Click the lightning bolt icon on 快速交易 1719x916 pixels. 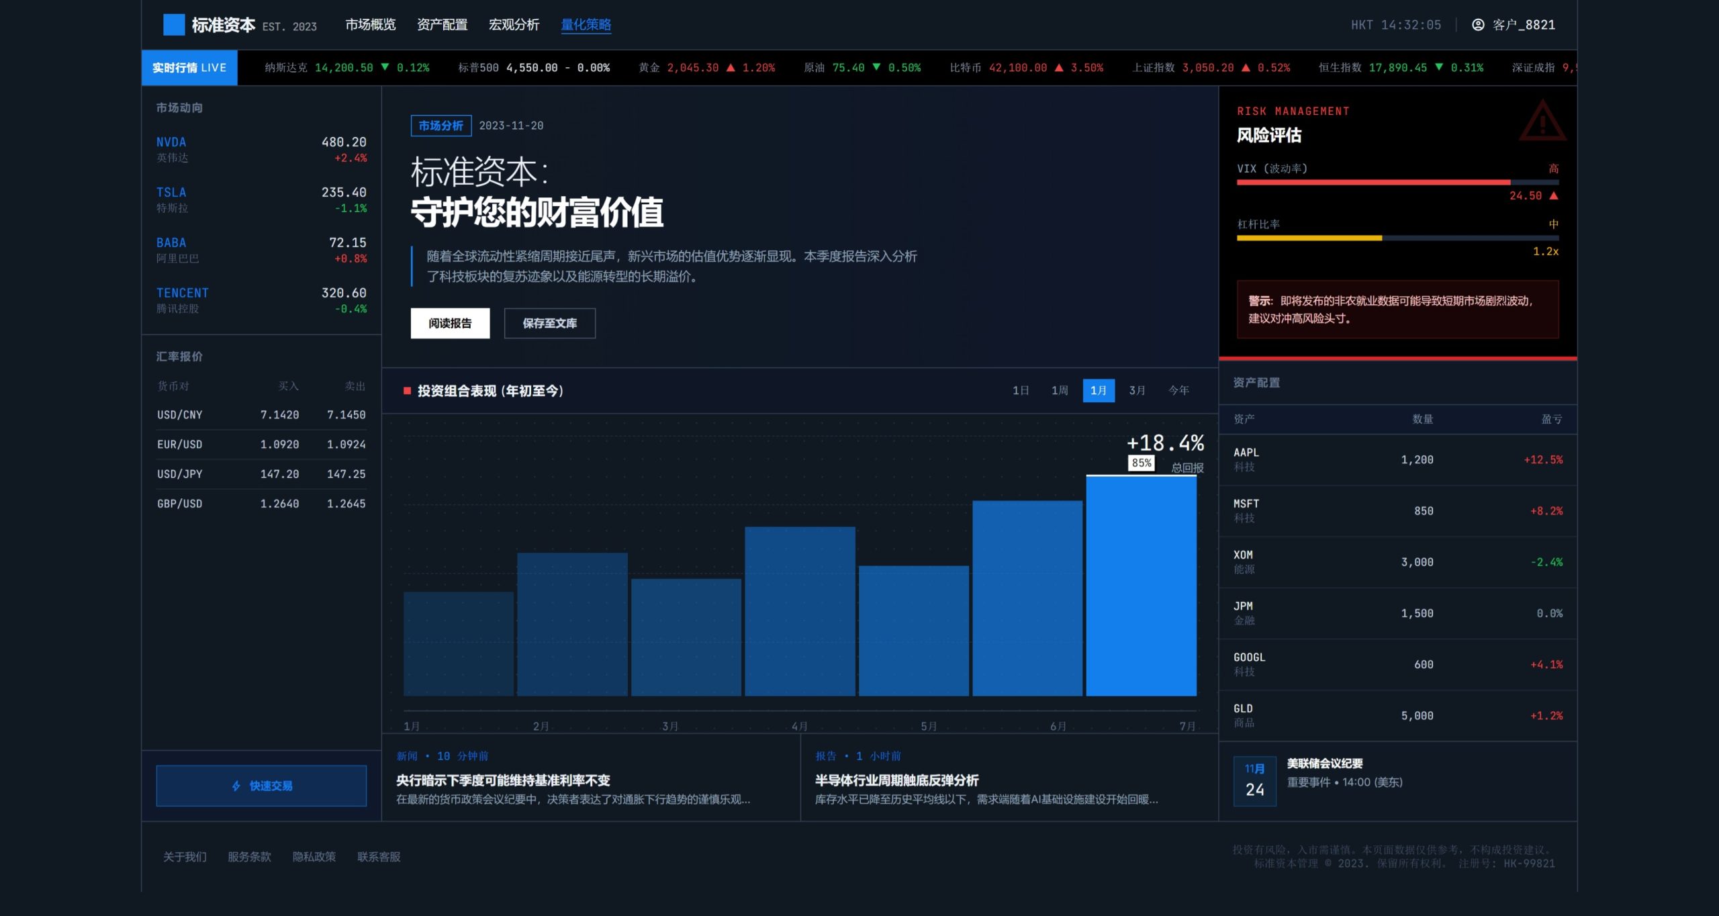236,786
